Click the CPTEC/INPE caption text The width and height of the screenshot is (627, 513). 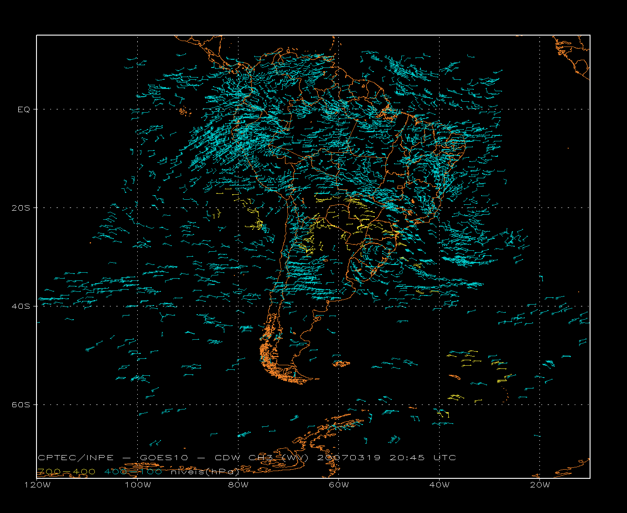(76, 458)
